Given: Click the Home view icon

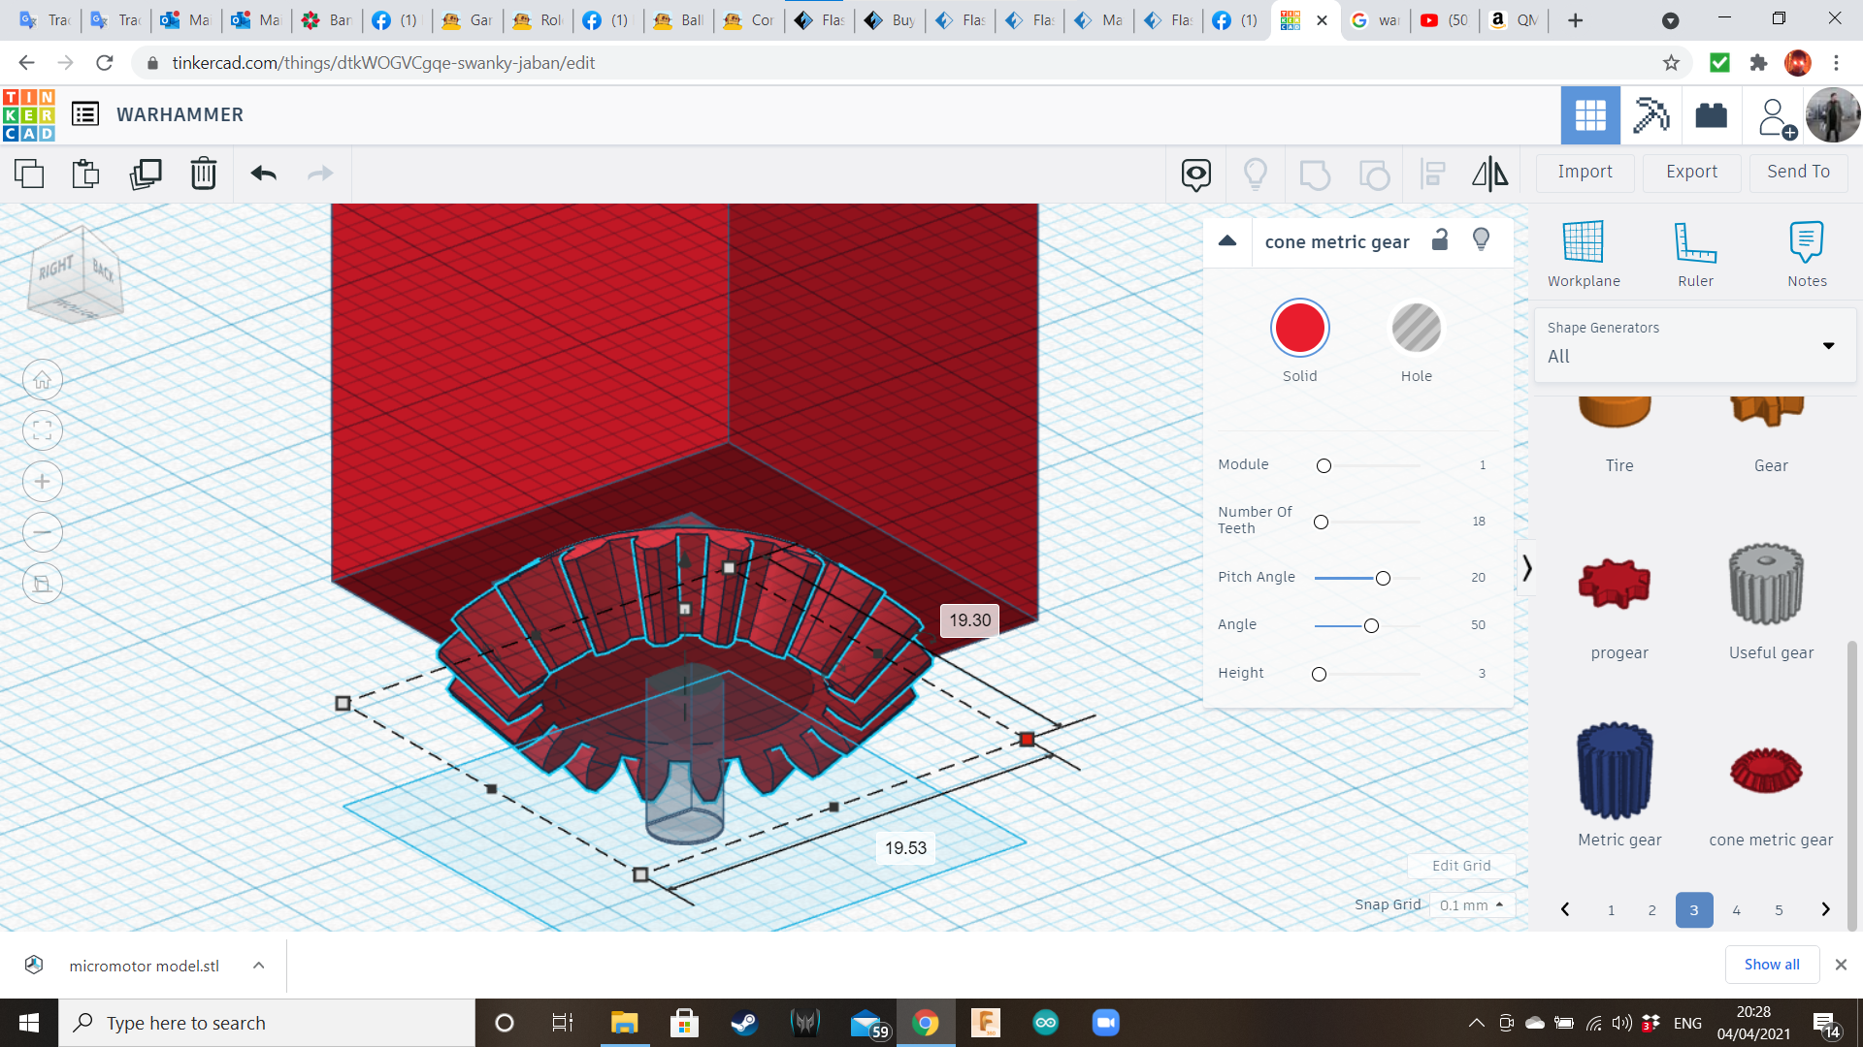Looking at the screenshot, I should (x=43, y=380).
